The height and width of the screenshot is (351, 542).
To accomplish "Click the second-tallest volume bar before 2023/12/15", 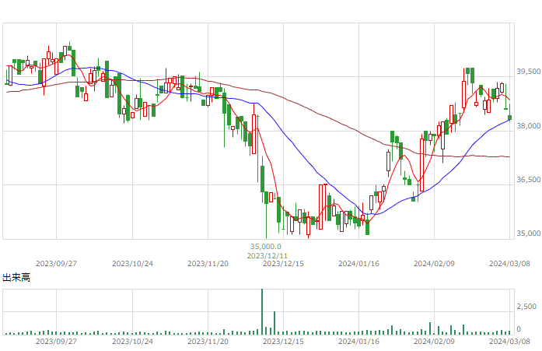I will coord(274,323).
